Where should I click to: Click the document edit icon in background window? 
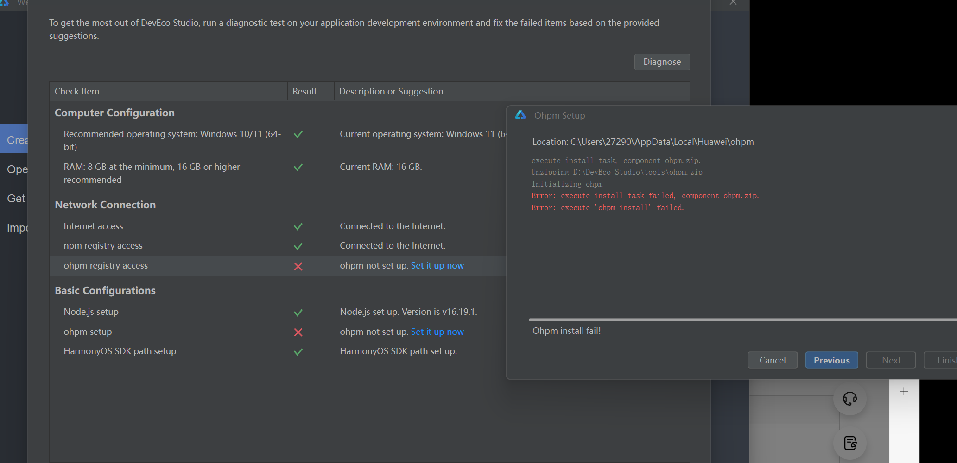[850, 443]
